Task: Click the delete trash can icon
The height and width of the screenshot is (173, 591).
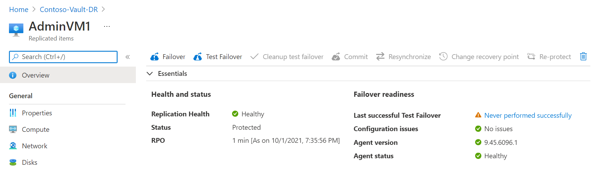Action: pos(583,56)
